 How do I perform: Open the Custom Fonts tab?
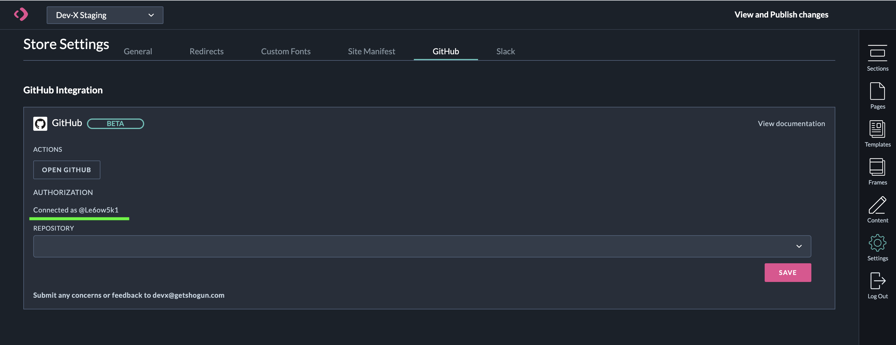pos(285,51)
